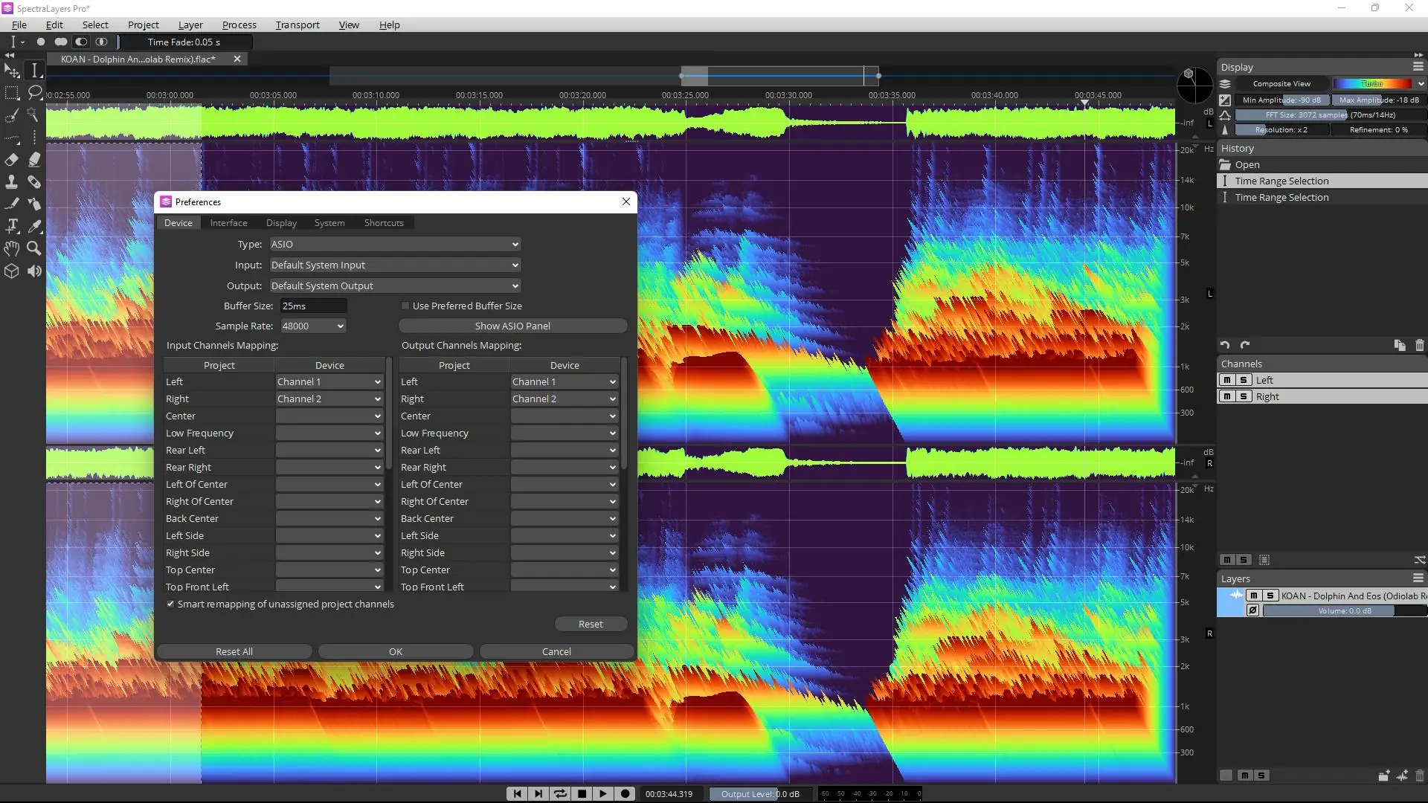Click Reset All in Preferences

pos(234,651)
